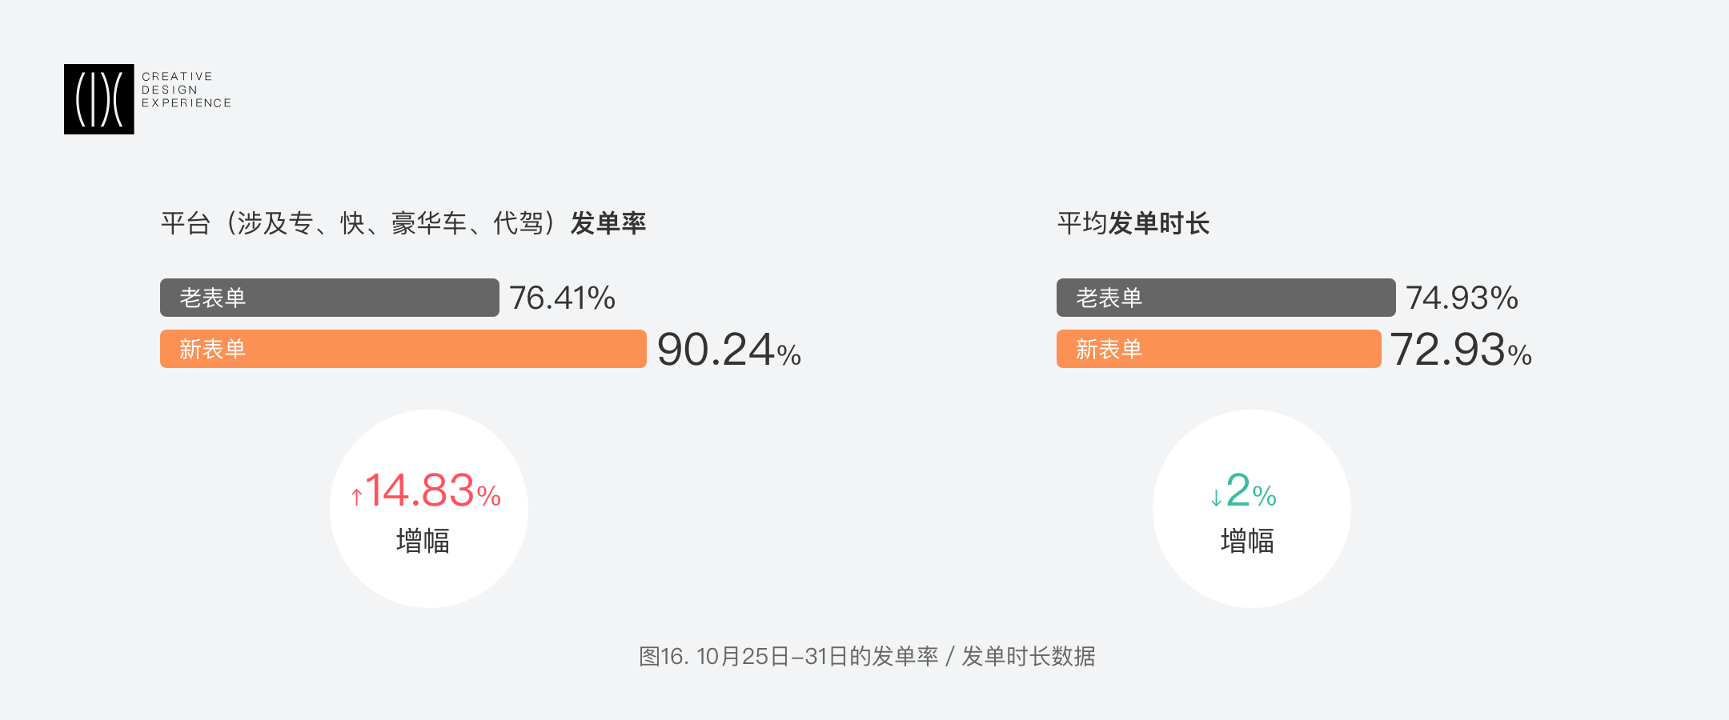This screenshot has width=1729, height=720.
Task: Select the orange 新表单 bar under 发单率
Action: point(403,349)
